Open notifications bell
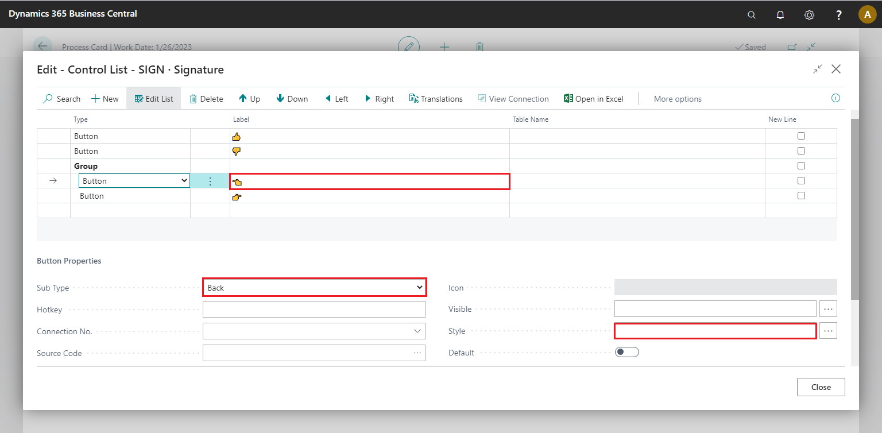 pyautogui.click(x=780, y=15)
